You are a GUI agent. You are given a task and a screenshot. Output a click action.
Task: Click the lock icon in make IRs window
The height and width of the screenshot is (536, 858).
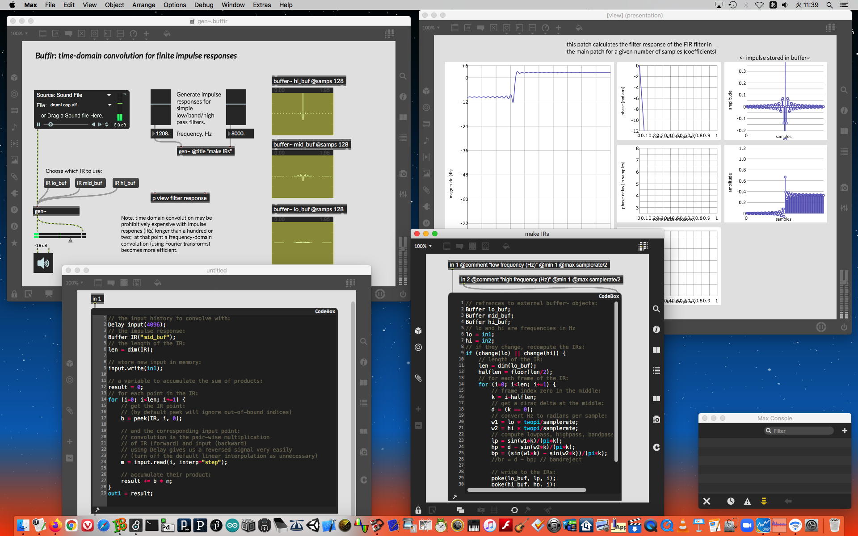pyautogui.click(x=418, y=510)
